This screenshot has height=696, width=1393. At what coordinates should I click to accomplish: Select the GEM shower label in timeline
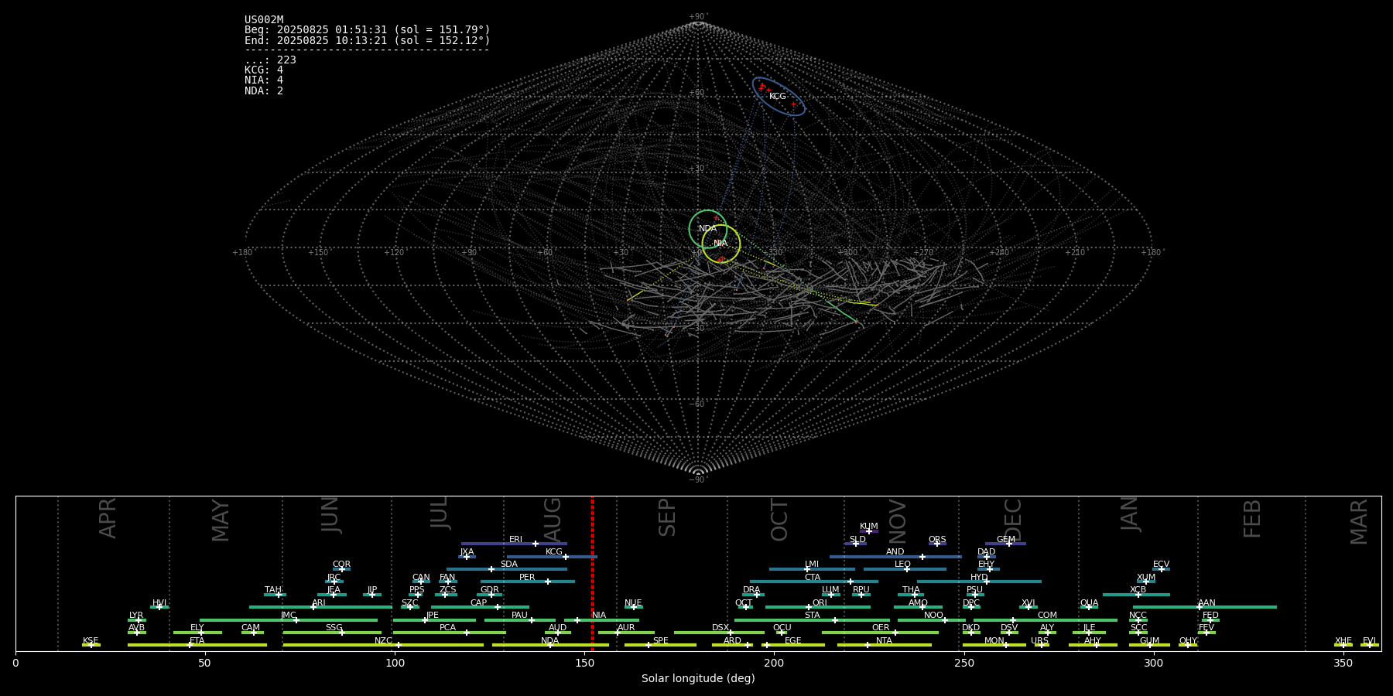1005,540
